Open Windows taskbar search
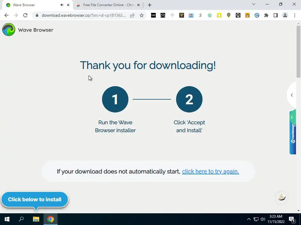This screenshot has width=301, height=225. click(21, 219)
